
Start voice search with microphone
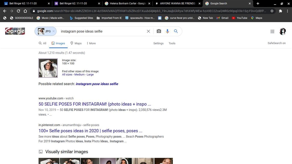[168, 31]
